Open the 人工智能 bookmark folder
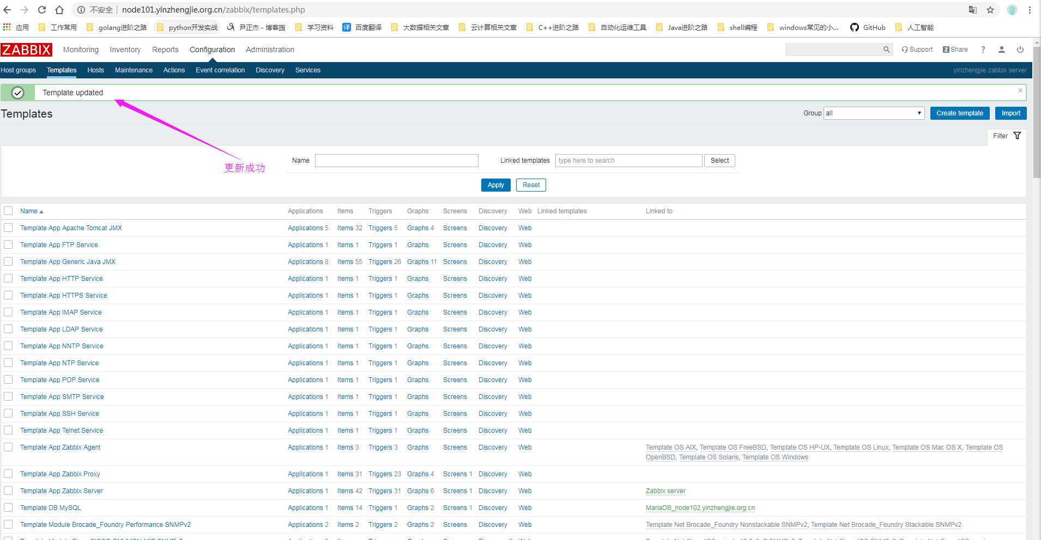Viewport: 1041px width, 540px height. click(914, 27)
